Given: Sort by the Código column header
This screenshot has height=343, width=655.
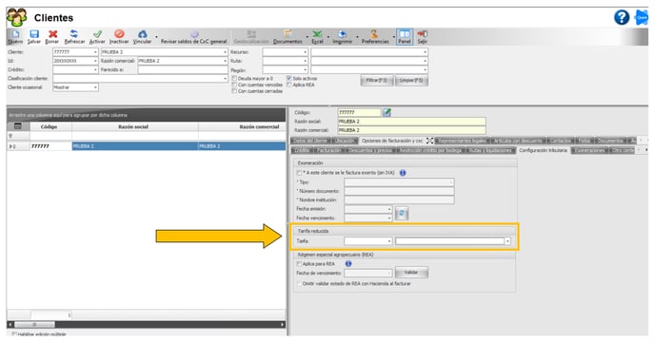Looking at the screenshot, I should click(x=50, y=126).
